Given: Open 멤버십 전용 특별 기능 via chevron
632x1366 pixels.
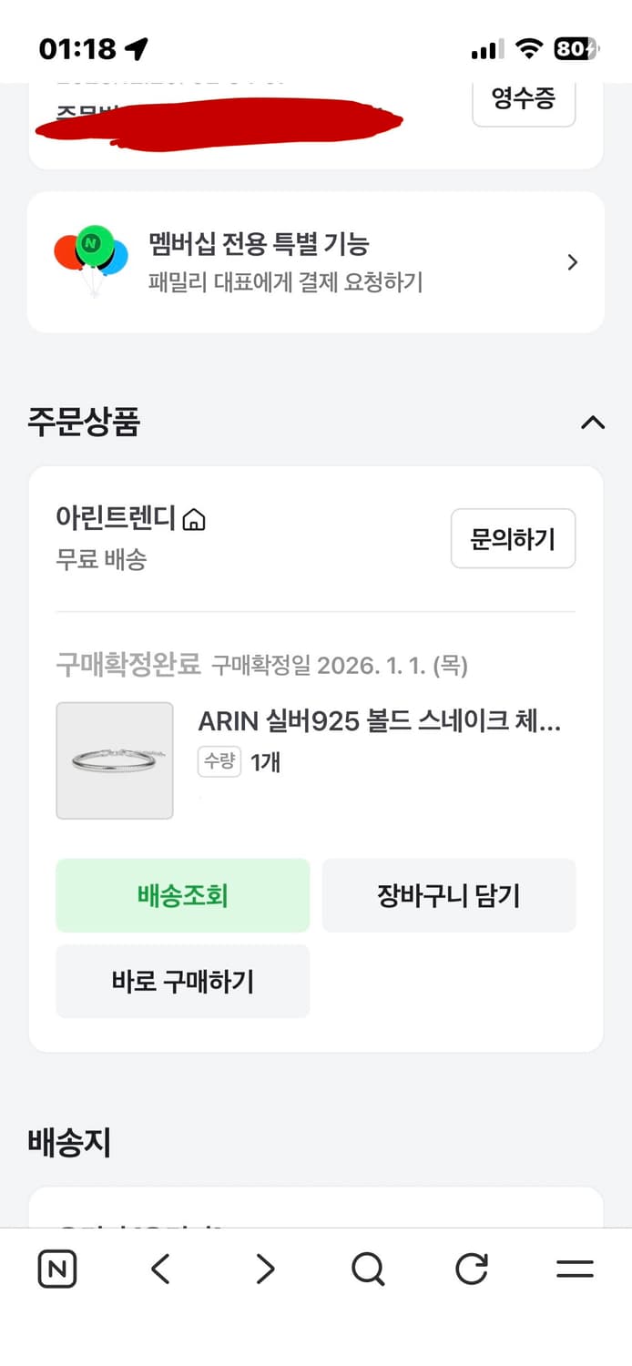Looking at the screenshot, I should pyautogui.click(x=573, y=261).
